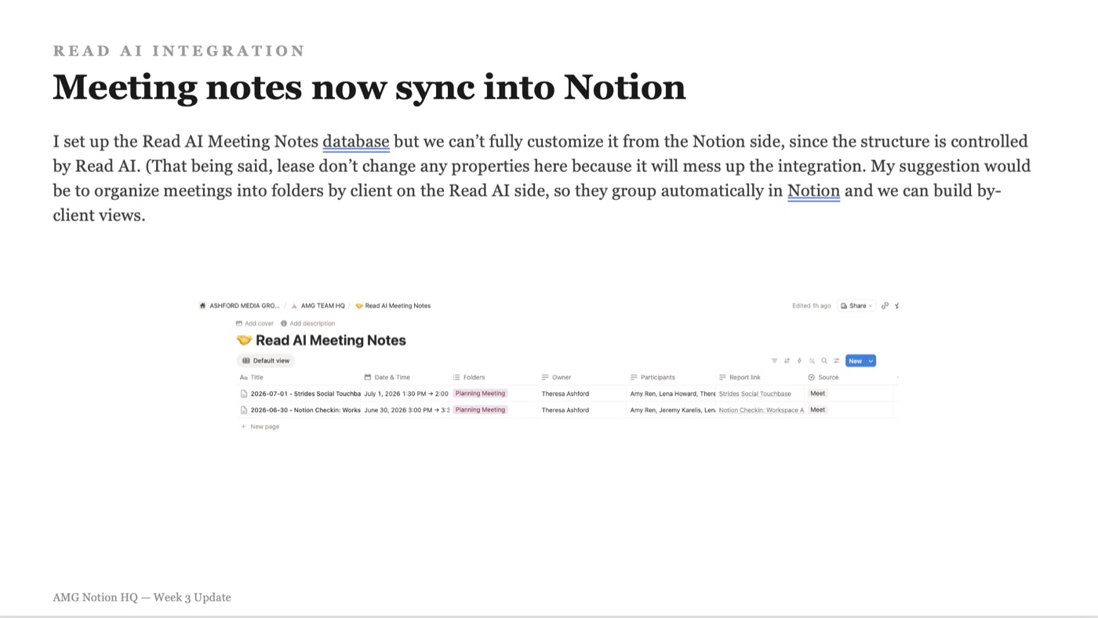
Task: Click the page icon of the 2026-06-30 row
Action: [244, 410]
